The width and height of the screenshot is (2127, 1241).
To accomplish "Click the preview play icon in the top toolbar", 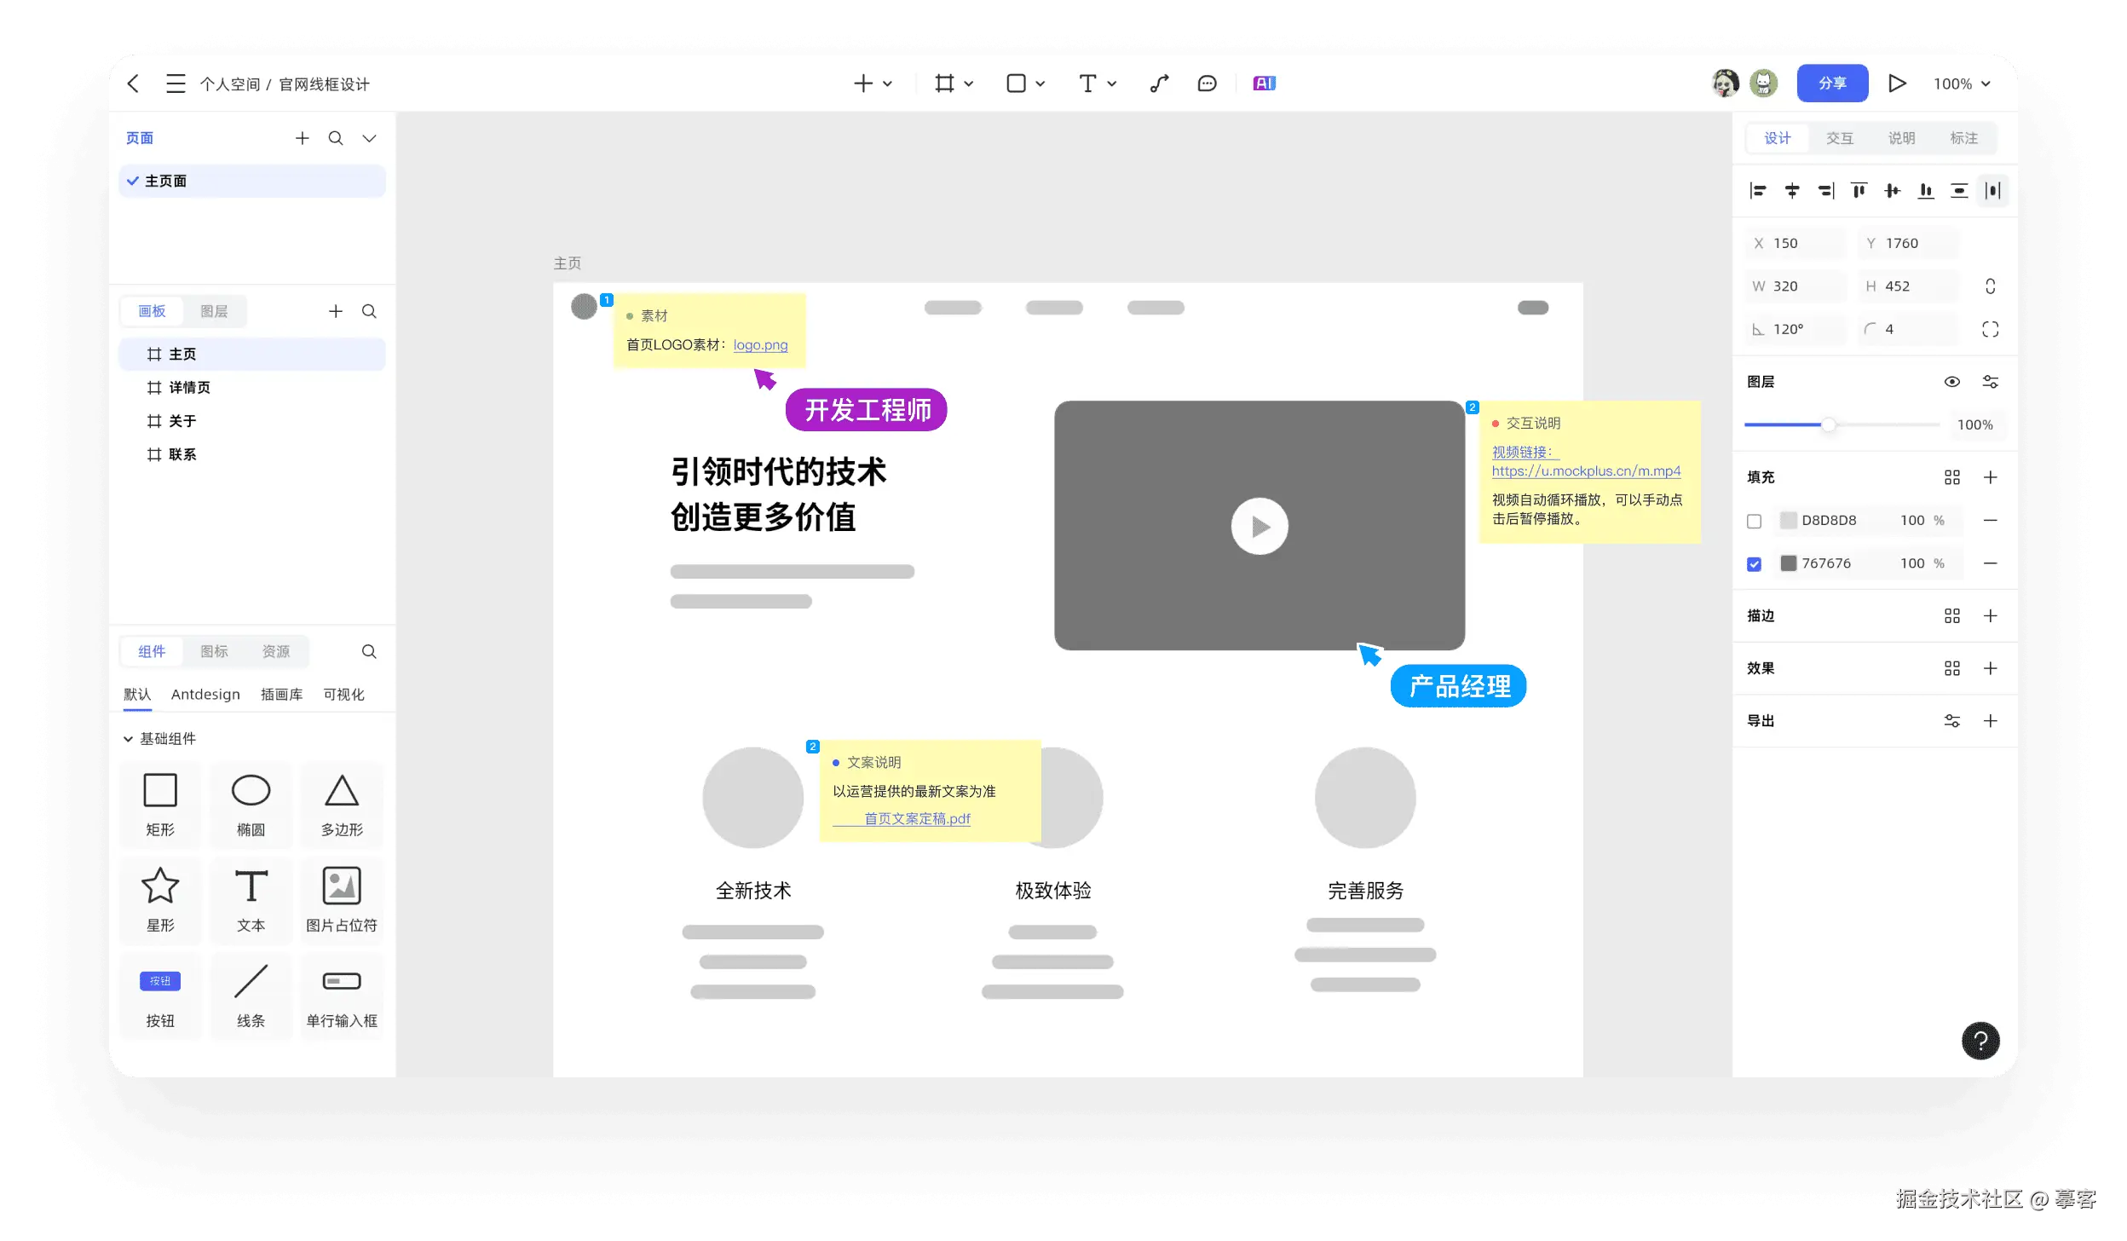I will click(x=1897, y=84).
